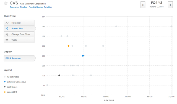Open the Consumer Staples sector link
177x104 pixels.
coord(18,7)
